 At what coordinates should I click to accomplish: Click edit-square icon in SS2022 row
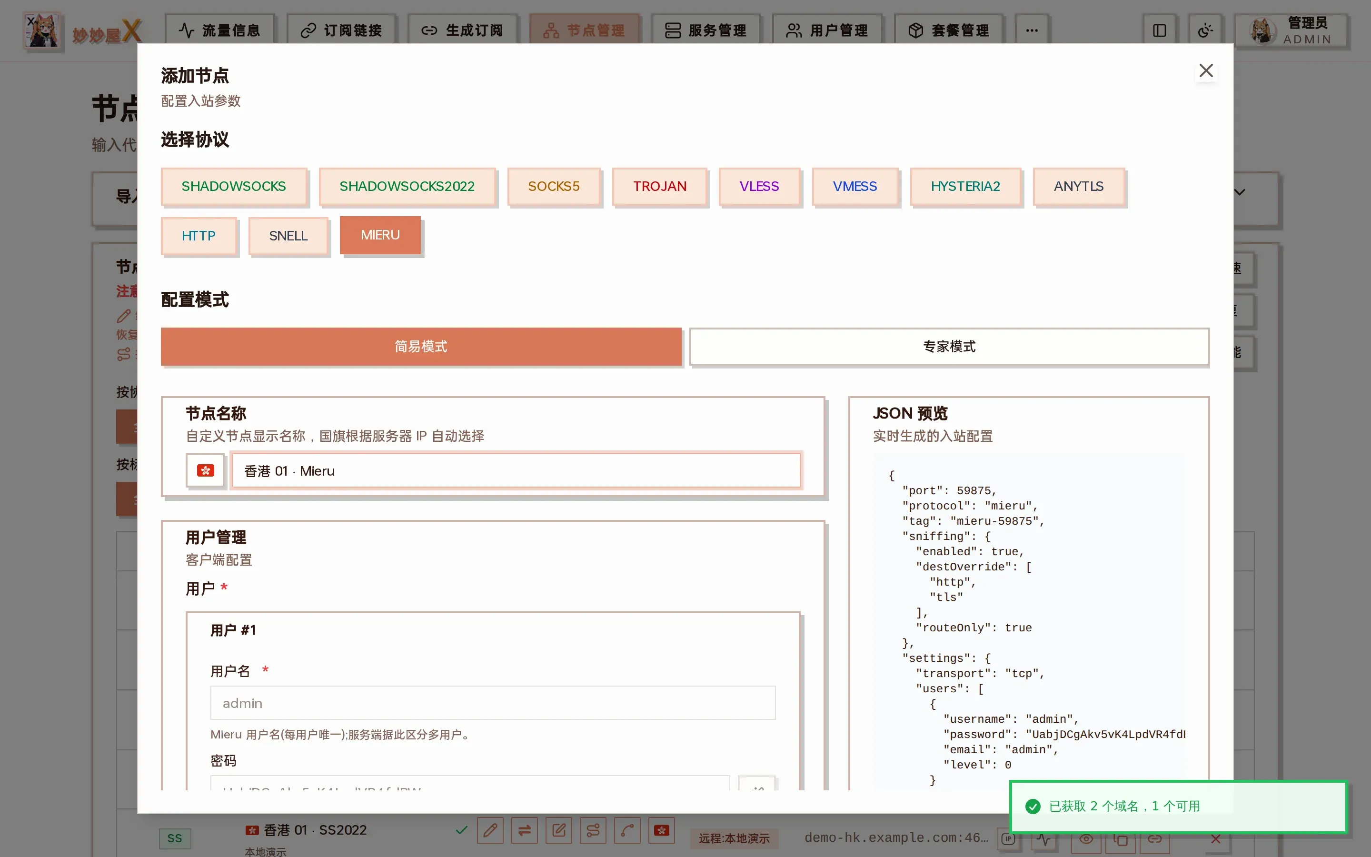point(558,830)
